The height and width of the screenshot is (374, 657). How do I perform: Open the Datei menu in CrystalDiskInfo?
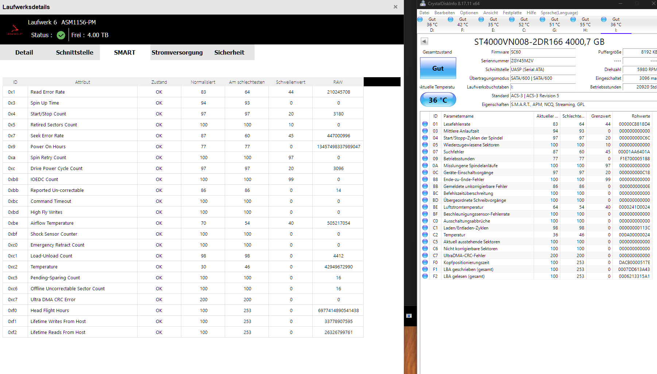point(424,13)
